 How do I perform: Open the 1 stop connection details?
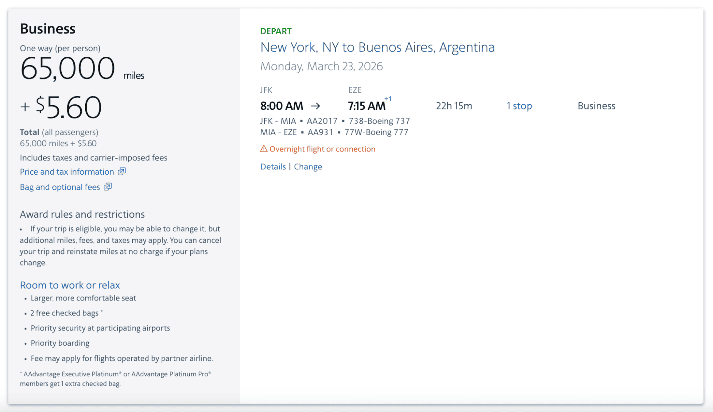click(519, 105)
